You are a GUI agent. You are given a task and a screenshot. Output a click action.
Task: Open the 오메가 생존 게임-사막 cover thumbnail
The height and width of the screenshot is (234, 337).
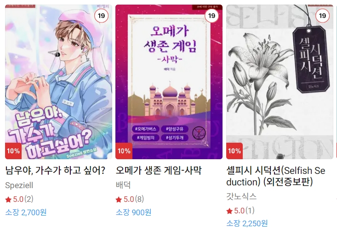point(169,82)
